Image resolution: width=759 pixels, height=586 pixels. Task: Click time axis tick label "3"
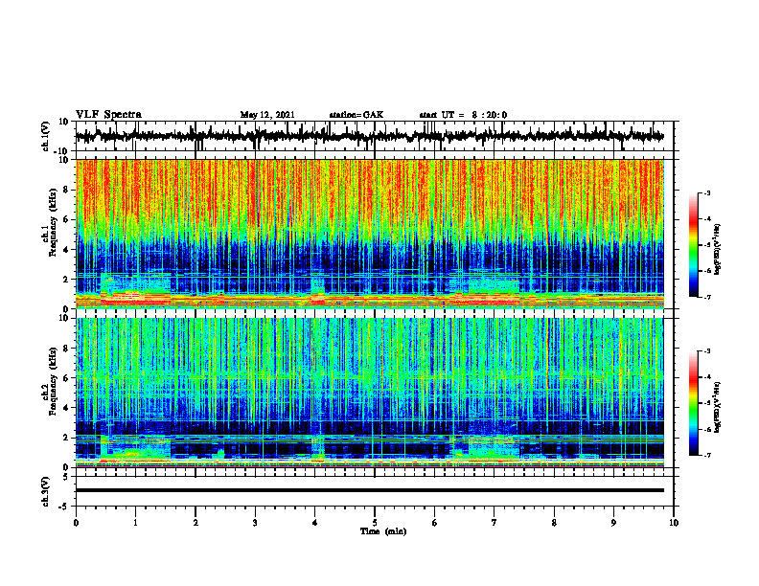click(x=255, y=523)
